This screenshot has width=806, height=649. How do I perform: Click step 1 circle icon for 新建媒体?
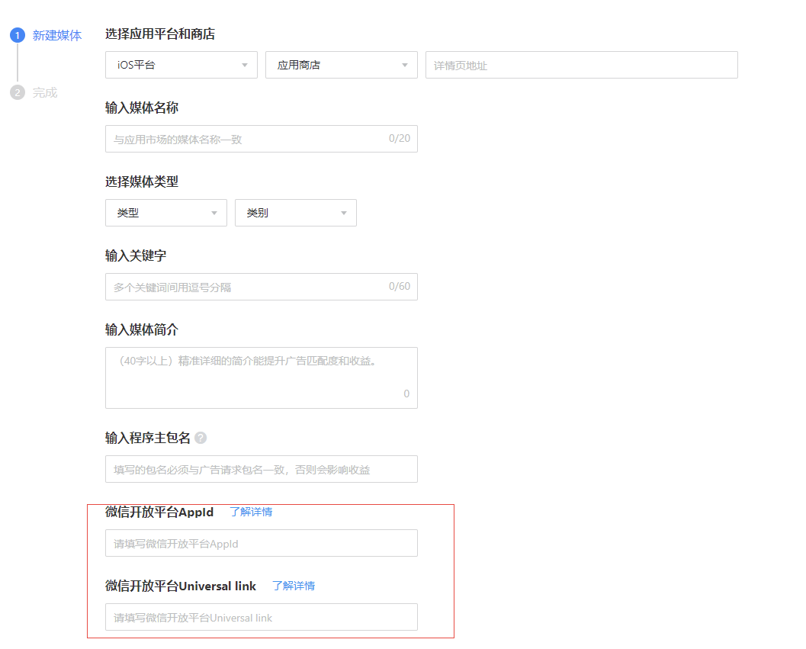pyautogui.click(x=18, y=35)
